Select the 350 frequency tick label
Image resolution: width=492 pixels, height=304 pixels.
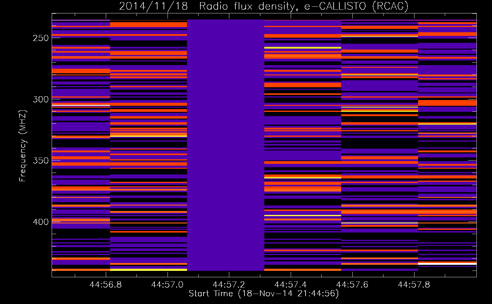coord(41,161)
